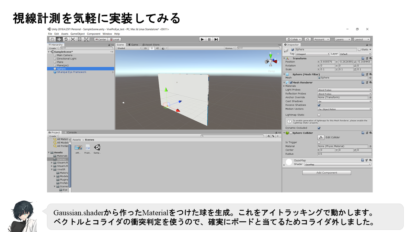The width and height of the screenshot is (412, 232).
Task: Open Cast Shadows dropdown
Action: (344, 101)
